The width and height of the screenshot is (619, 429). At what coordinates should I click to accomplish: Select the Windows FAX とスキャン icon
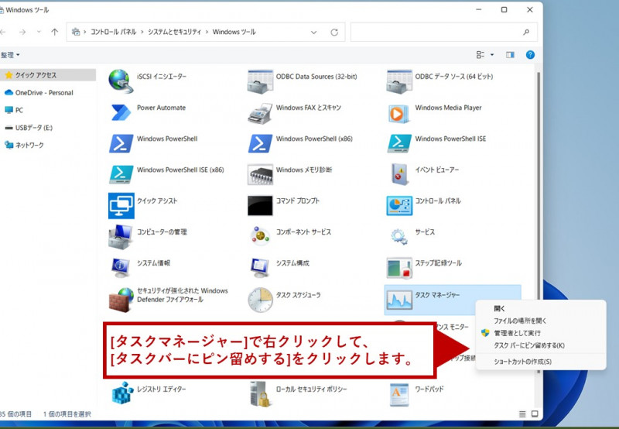[260, 113]
